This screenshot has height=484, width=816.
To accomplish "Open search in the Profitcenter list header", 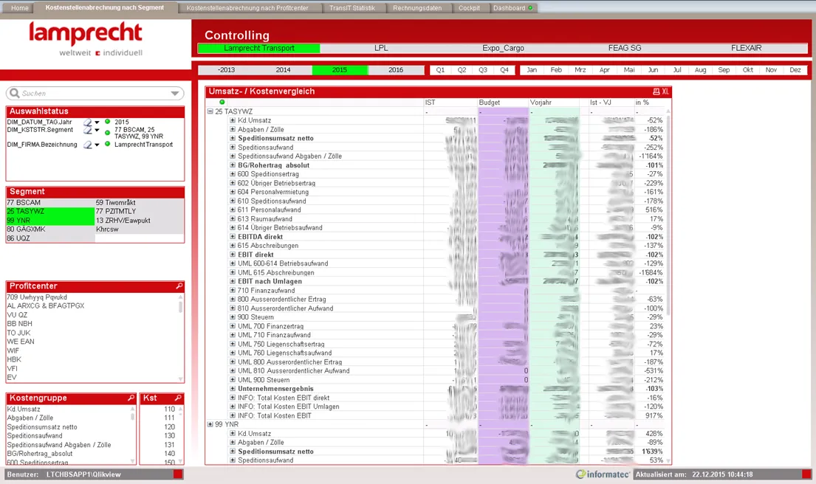I will coord(179,286).
